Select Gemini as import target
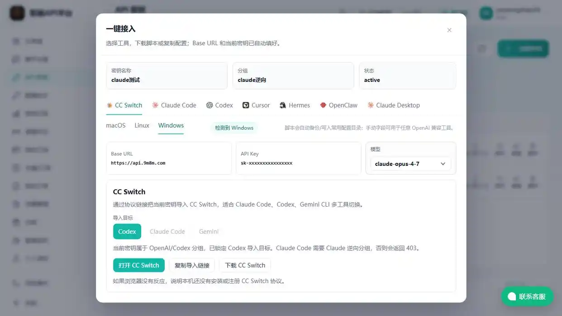The height and width of the screenshot is (316, 562). point(209,231)
